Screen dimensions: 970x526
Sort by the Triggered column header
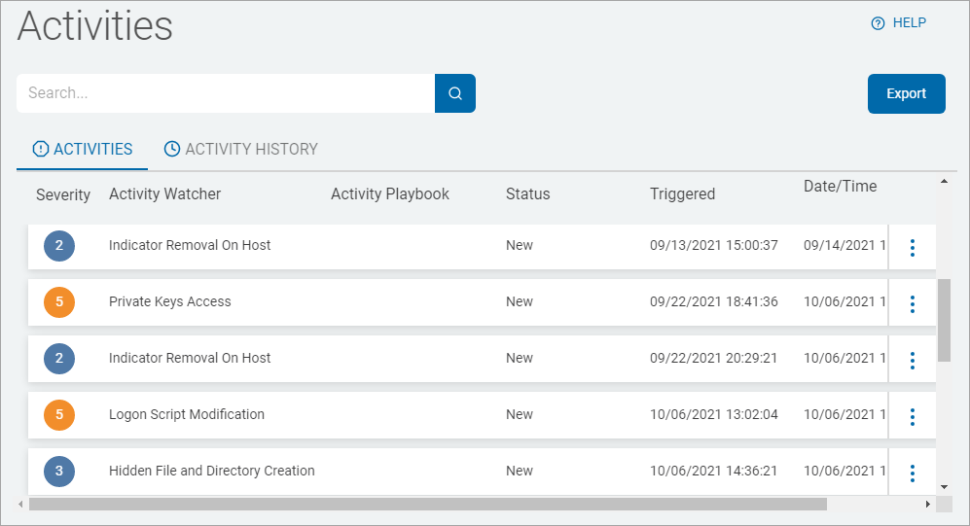click(682, 194)
